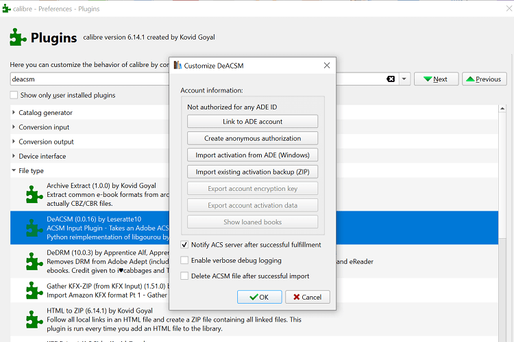Image resolution: width=514 pixels, height=342 pixels.
Task: Click the DeDRM plugin puzzle icon
Action: 34,261
